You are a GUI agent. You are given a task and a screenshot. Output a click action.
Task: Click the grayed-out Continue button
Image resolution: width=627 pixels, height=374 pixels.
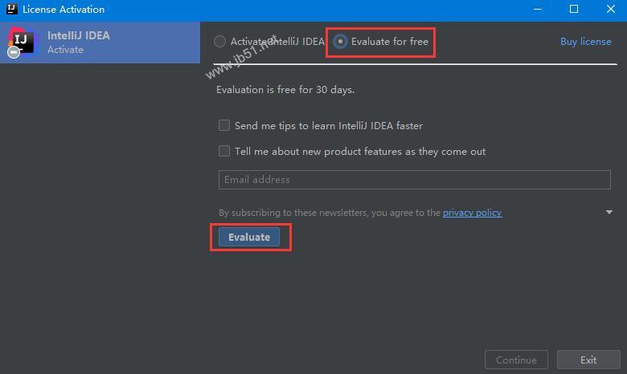516,360
